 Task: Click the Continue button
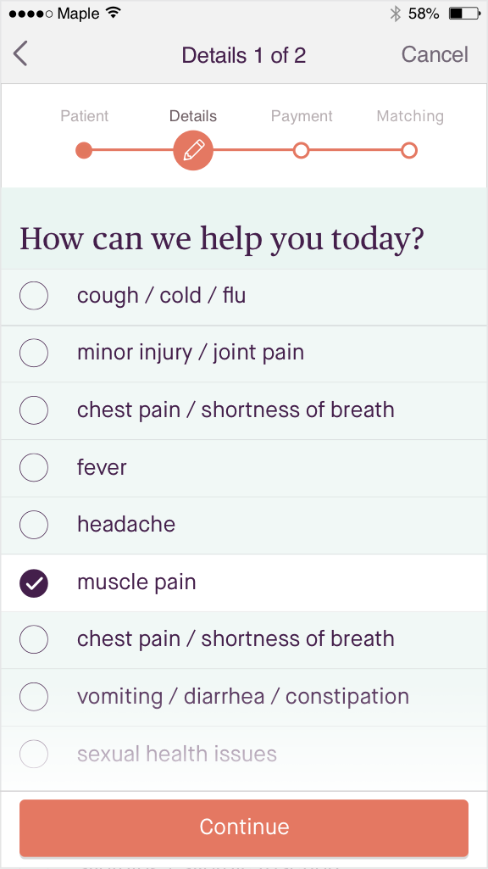coord(244,827)
